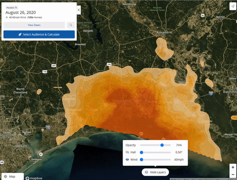Click the Hide Layers button
This screenshot has width=237, height=180.
(x=155, y=172)
